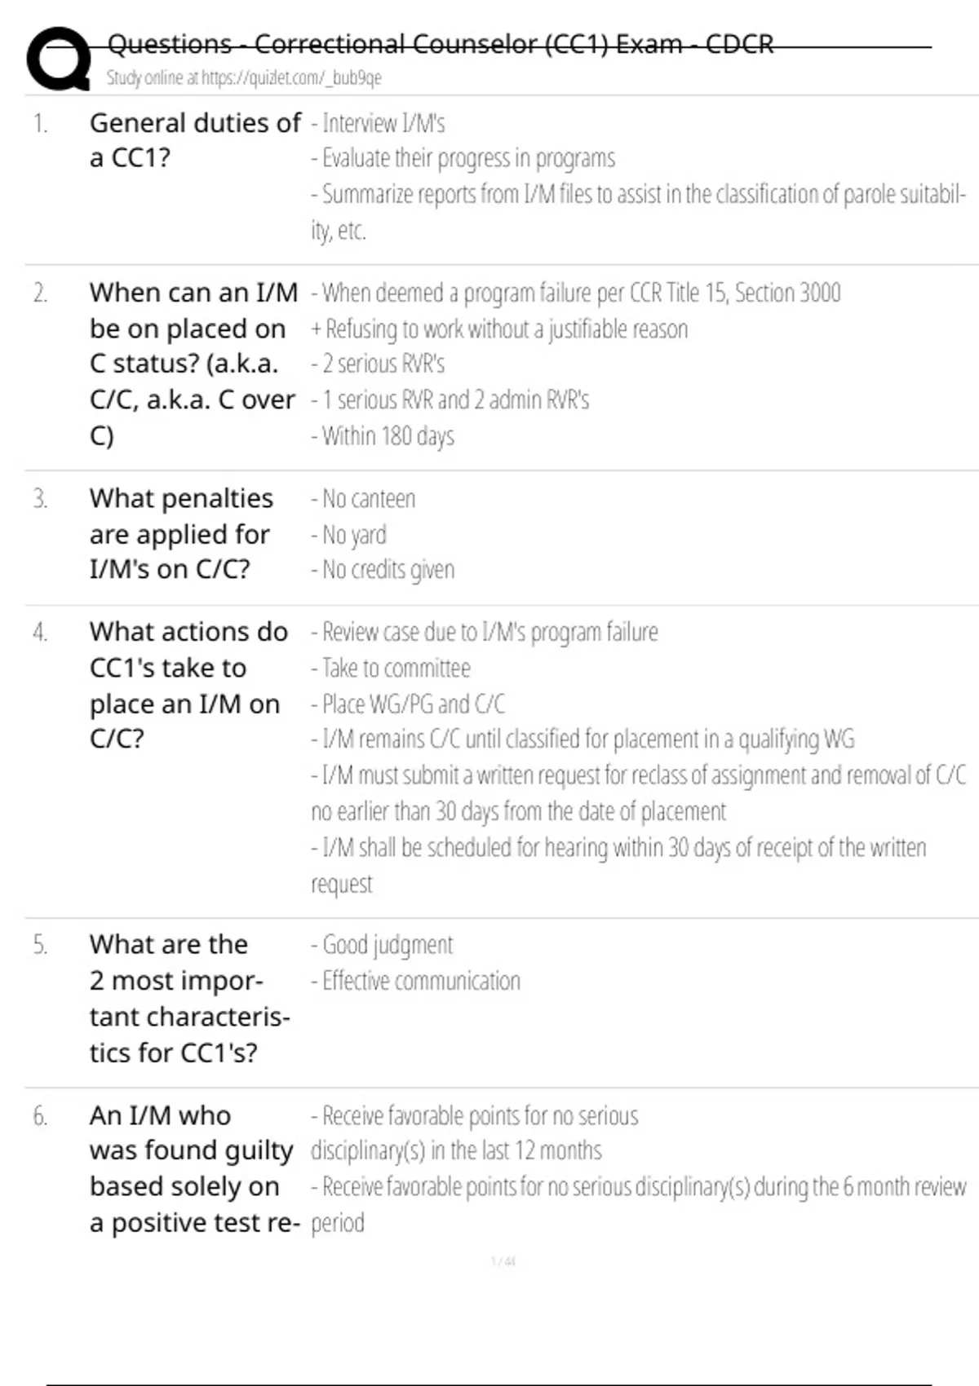Click the 'Good judgment' answer line
This screenshot has width=979, height=1386.
click(382, 944)
